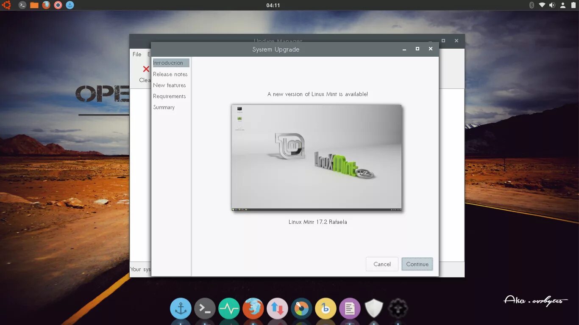Open the Bluetooth indicator in the system tray

pos(532,5)
